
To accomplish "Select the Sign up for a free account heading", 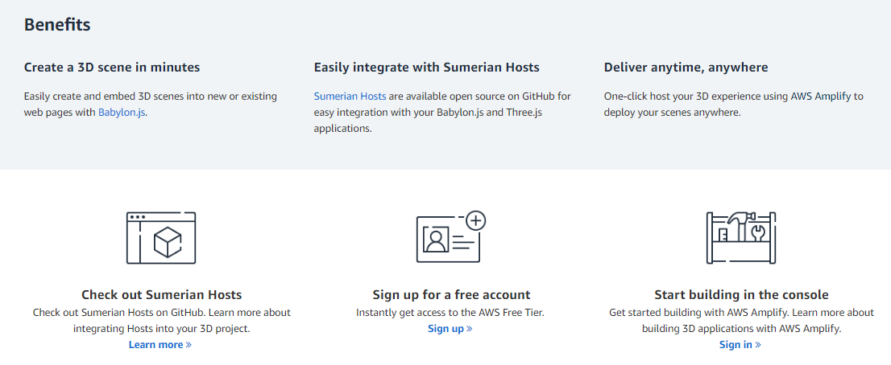I will pyautogui.click(x=451, y=295).
